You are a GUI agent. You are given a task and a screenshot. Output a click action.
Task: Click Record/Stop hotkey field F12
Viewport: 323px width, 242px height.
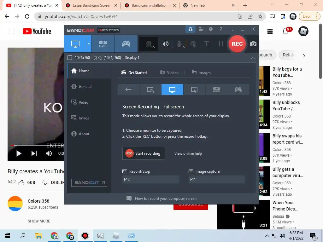click(x=150, y=179)
